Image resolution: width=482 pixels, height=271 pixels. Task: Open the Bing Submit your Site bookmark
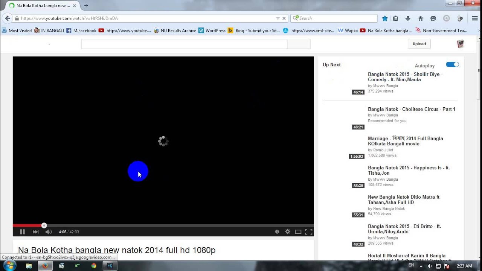tap(254, 30)
